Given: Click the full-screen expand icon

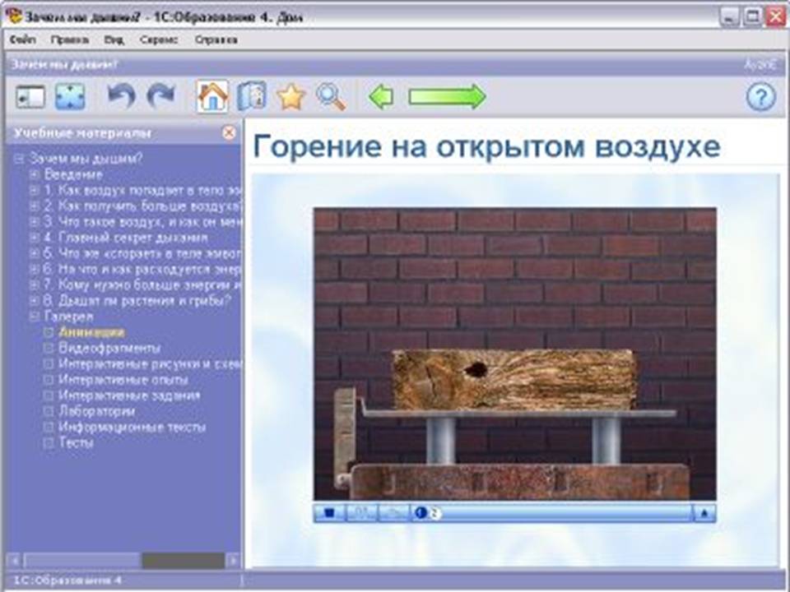Looking at the screenshot, I should click(70, 97).
